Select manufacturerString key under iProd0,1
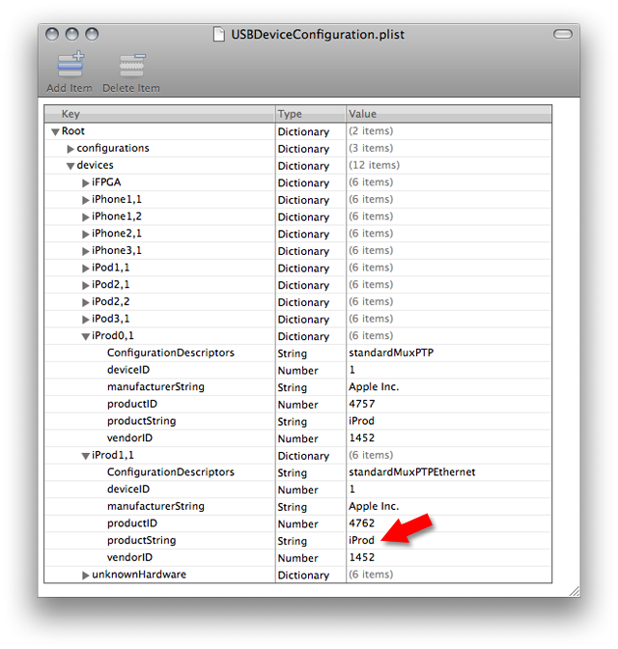Screen dimensions: 618x649 (155, 387)
